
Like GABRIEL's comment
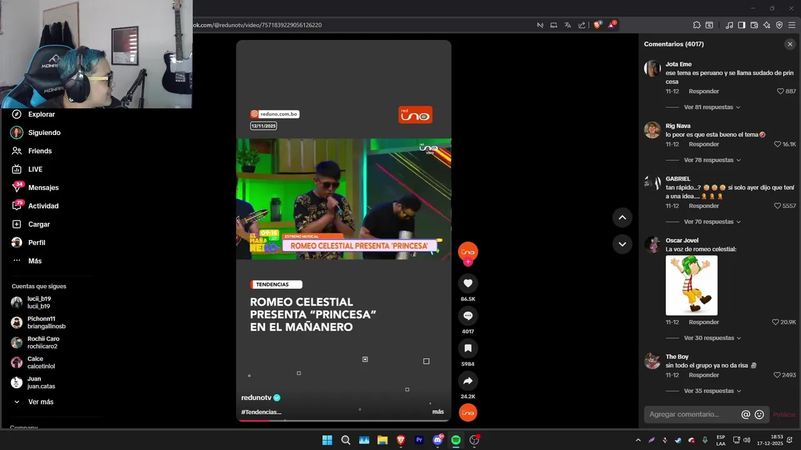[x=778, y=206]
